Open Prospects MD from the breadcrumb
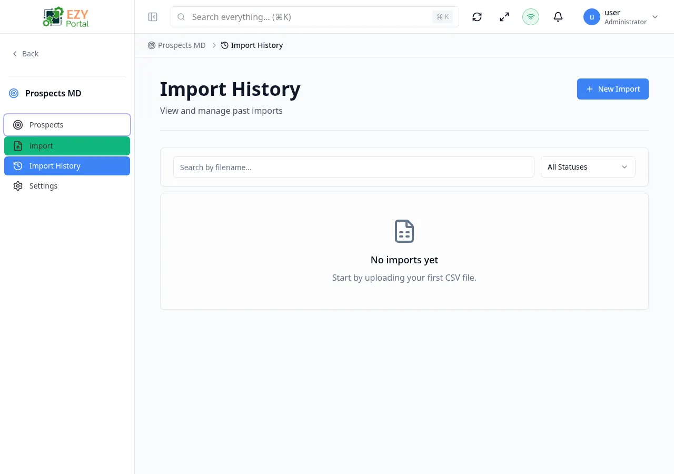 [182, 45]
